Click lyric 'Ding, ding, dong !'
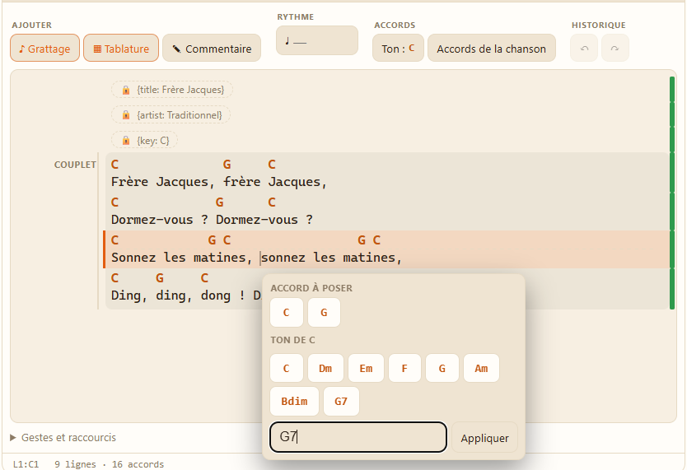 pos(177,295)
